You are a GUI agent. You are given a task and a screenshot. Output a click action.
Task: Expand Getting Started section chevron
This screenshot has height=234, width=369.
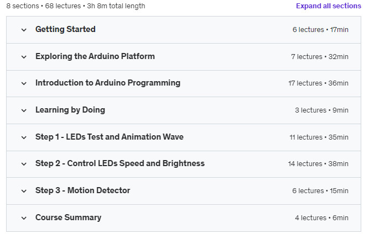[x=24, y=30]
